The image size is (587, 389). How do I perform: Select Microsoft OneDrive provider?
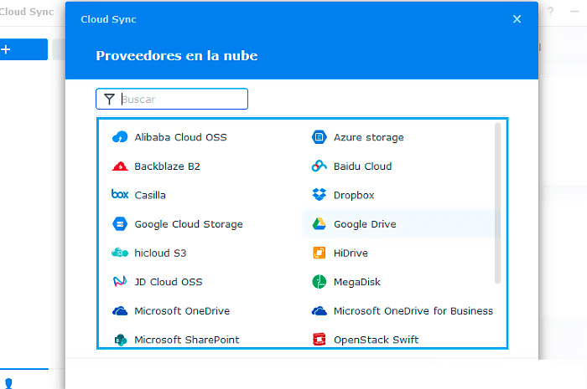coord(181,311)
